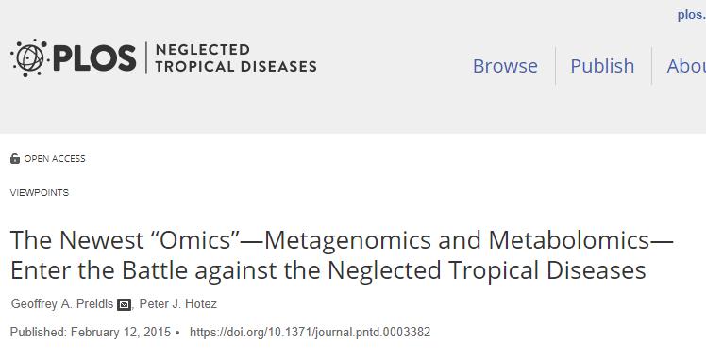
Task: Click the word Tropical in the headline
Action: coord(494,272)
